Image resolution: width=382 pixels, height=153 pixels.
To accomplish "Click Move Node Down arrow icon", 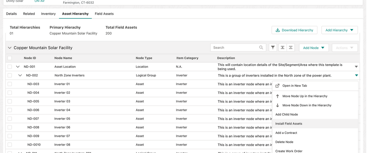I will [277, 105].
